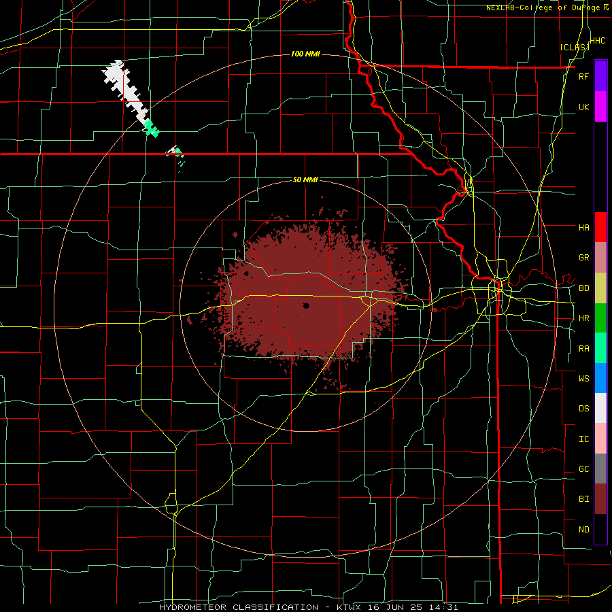Click the DS white legend swatch

tap(600, 408)
